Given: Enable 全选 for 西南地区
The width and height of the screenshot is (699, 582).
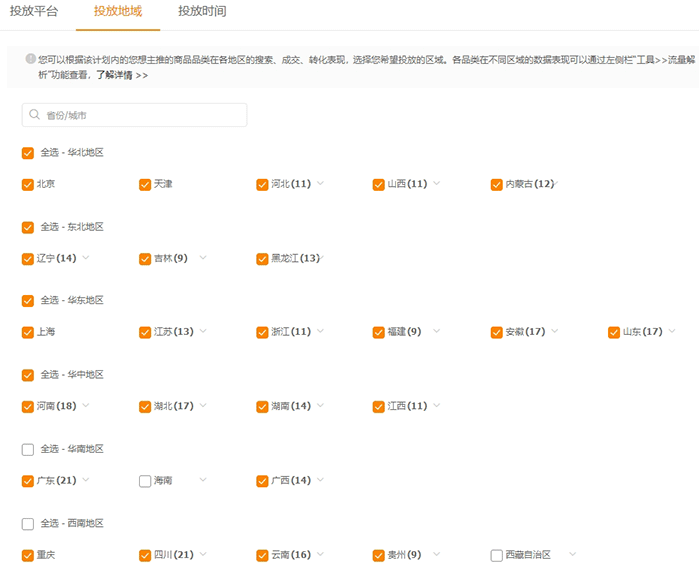Looking at the screenshot, I should (x=28, y=524).
